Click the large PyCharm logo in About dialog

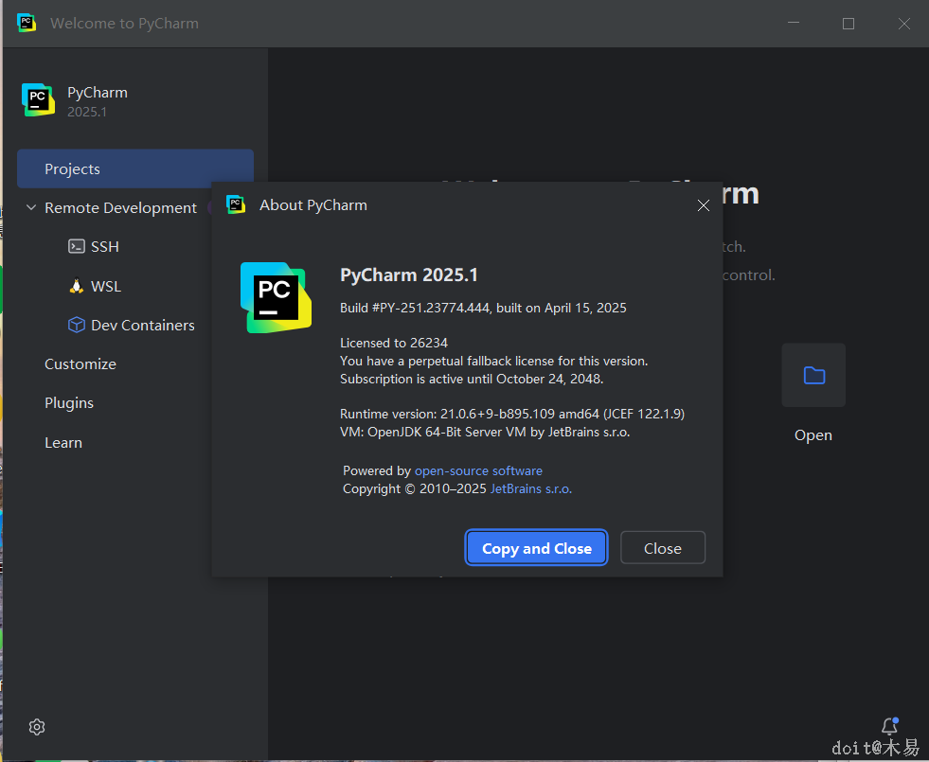(x=276, y=297)
